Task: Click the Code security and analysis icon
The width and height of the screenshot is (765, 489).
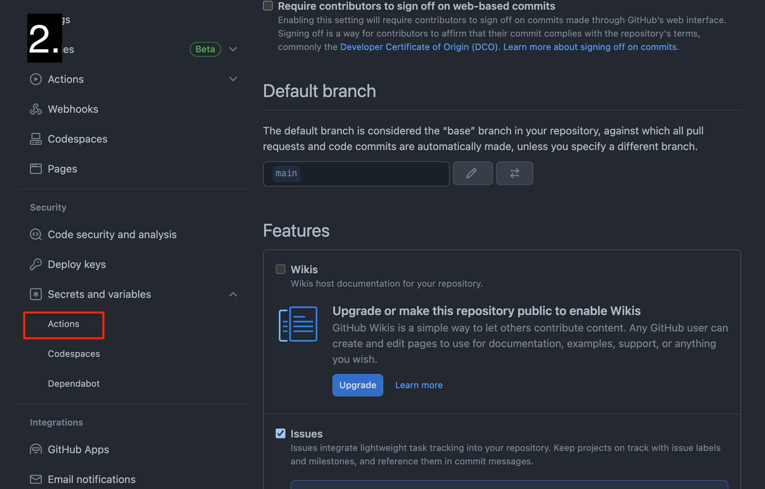Action: click(x=36, y=234)
